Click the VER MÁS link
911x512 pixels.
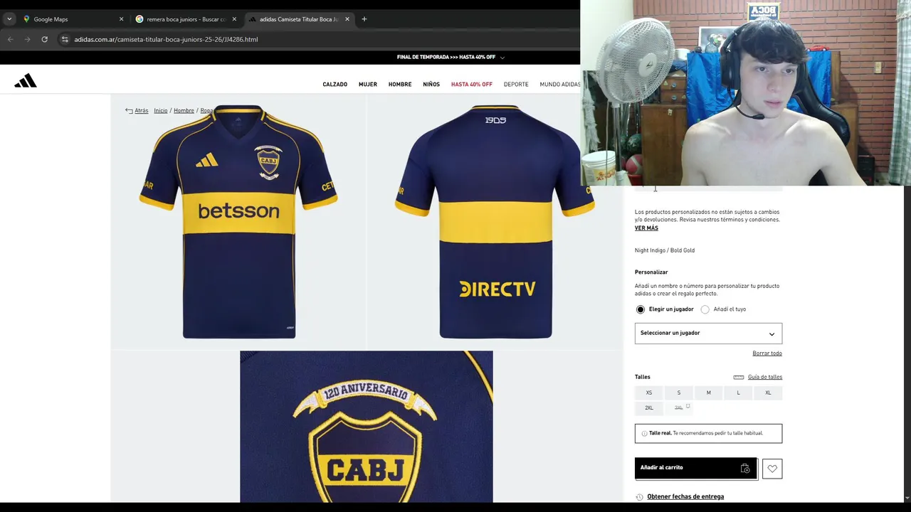click(x=646, y=228)
